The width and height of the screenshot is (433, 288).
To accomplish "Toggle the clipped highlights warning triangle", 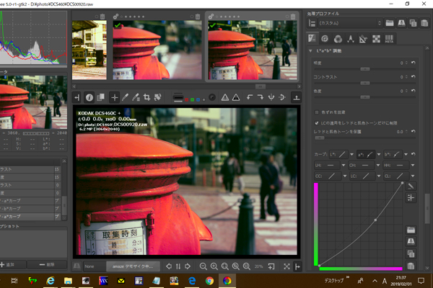I will 225,97.
